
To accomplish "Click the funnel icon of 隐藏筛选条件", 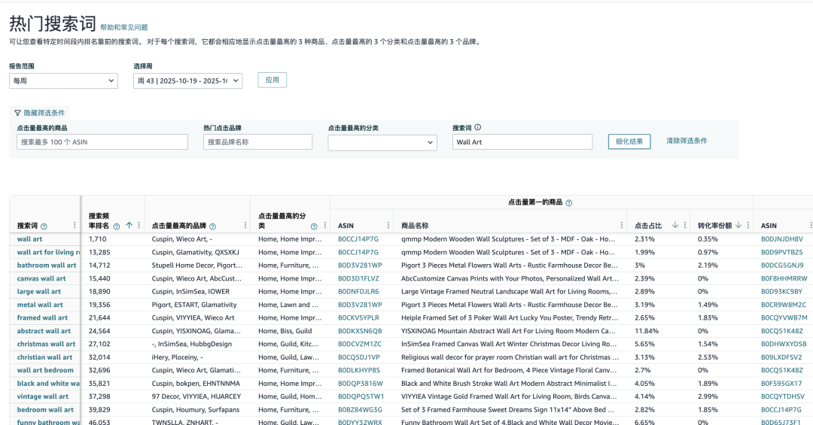I will [17, 113].
